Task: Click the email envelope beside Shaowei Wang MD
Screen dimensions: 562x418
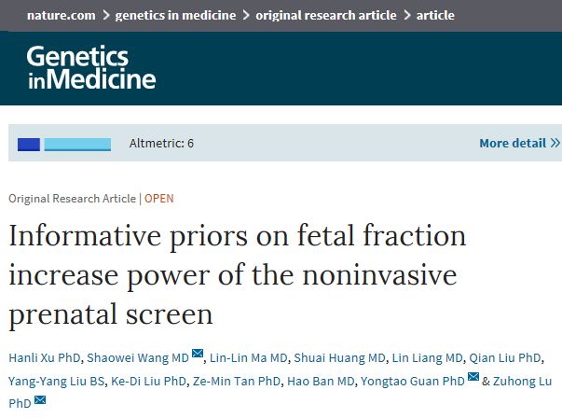Action: click(197, 354)
